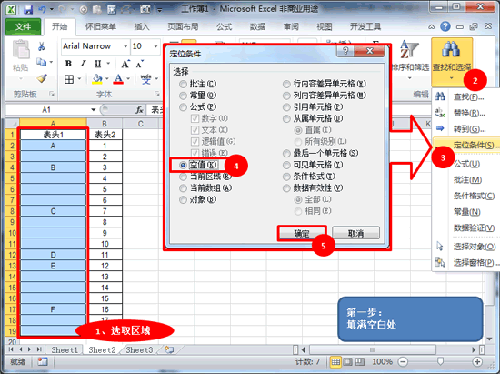Expand the font size dropdown
The height and width of the screenshot is (374, 500).
click(x=155, y=46)
